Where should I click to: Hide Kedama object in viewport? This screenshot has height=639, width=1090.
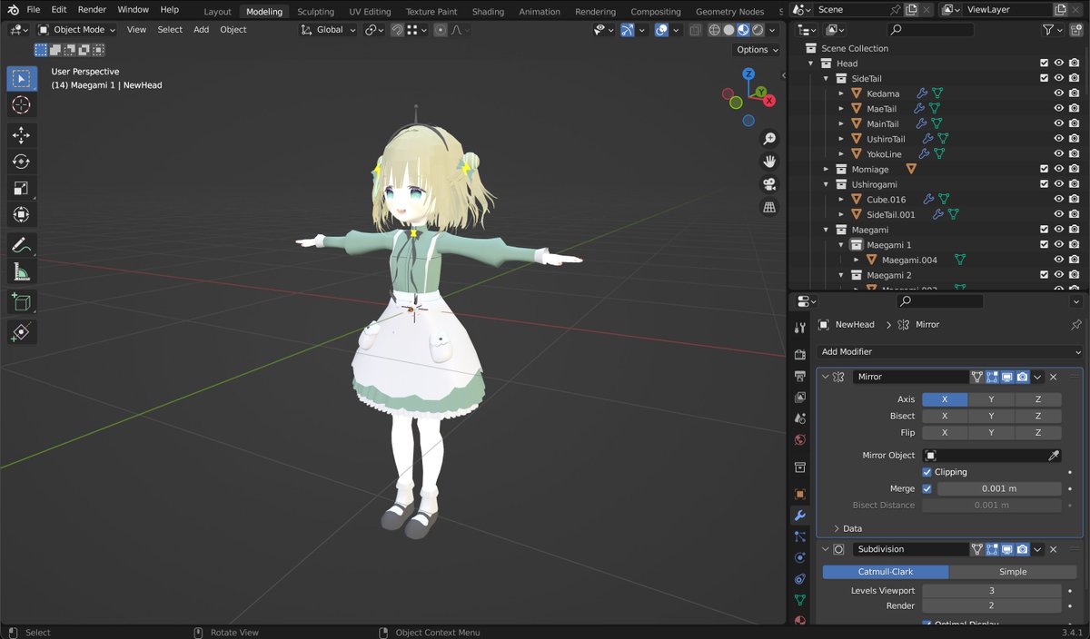point(1058,93)
